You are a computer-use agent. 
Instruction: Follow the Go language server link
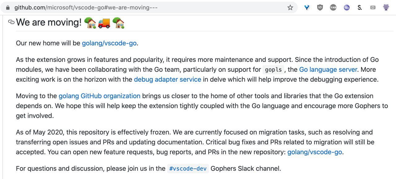pyautogui.click(x=328, y=70)
